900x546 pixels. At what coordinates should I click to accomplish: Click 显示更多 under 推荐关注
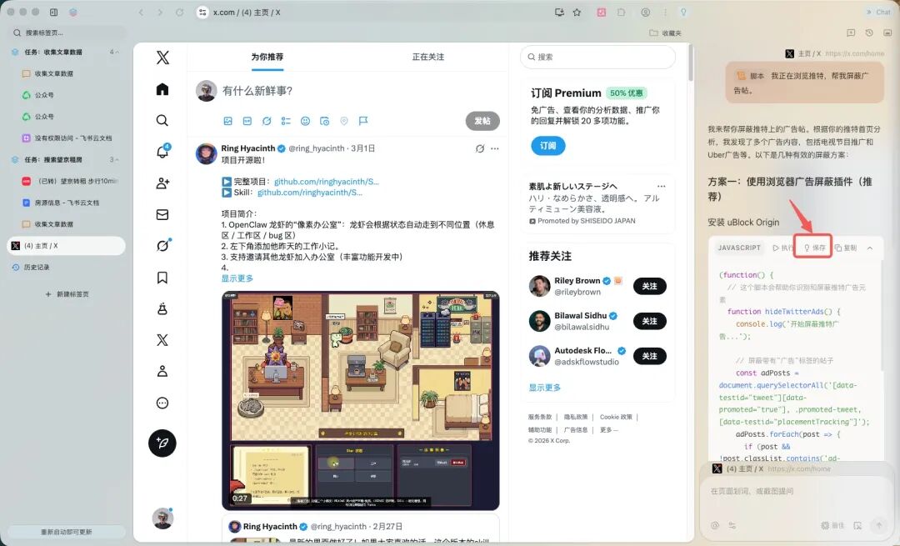coord(542,387)
